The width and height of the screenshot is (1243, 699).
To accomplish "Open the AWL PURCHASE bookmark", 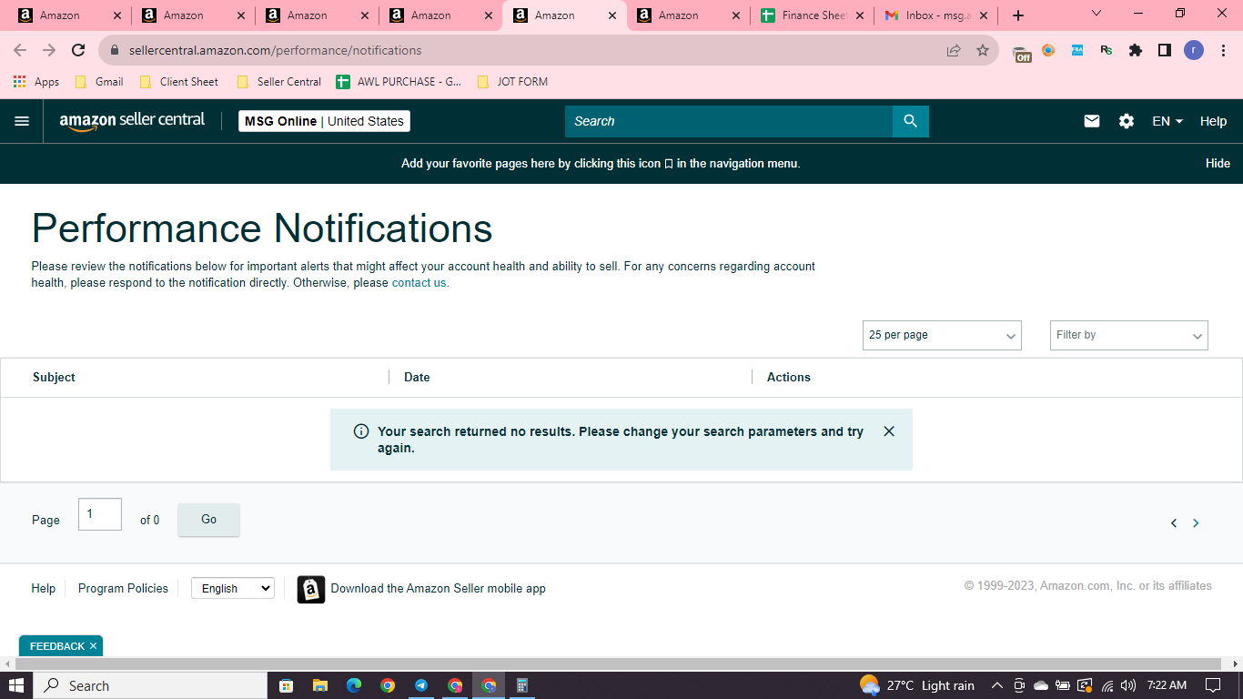I will (399, 82).
